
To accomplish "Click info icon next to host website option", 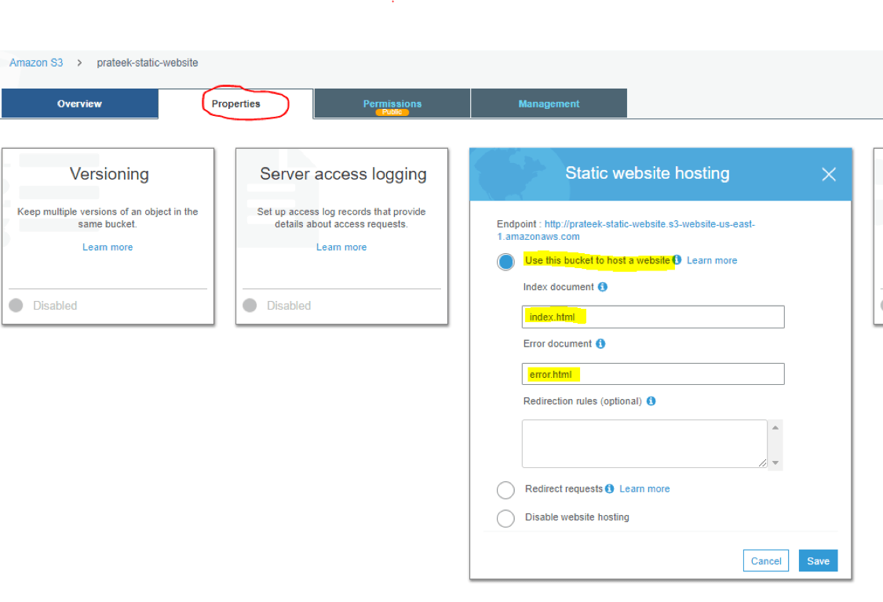I will coord(677,260).
